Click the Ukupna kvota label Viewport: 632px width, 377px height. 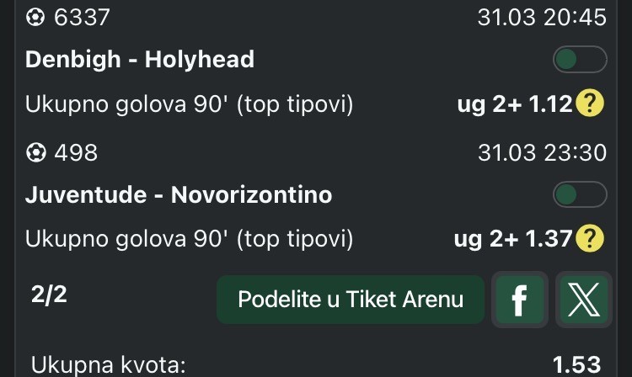point(108,365)
